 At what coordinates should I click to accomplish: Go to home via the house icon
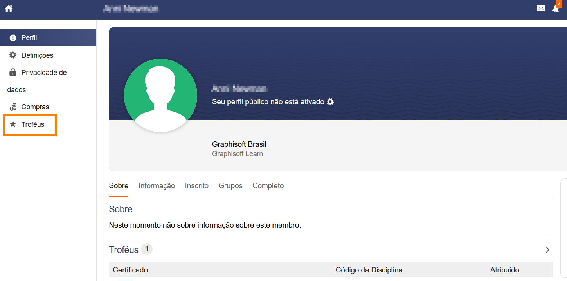9,8
